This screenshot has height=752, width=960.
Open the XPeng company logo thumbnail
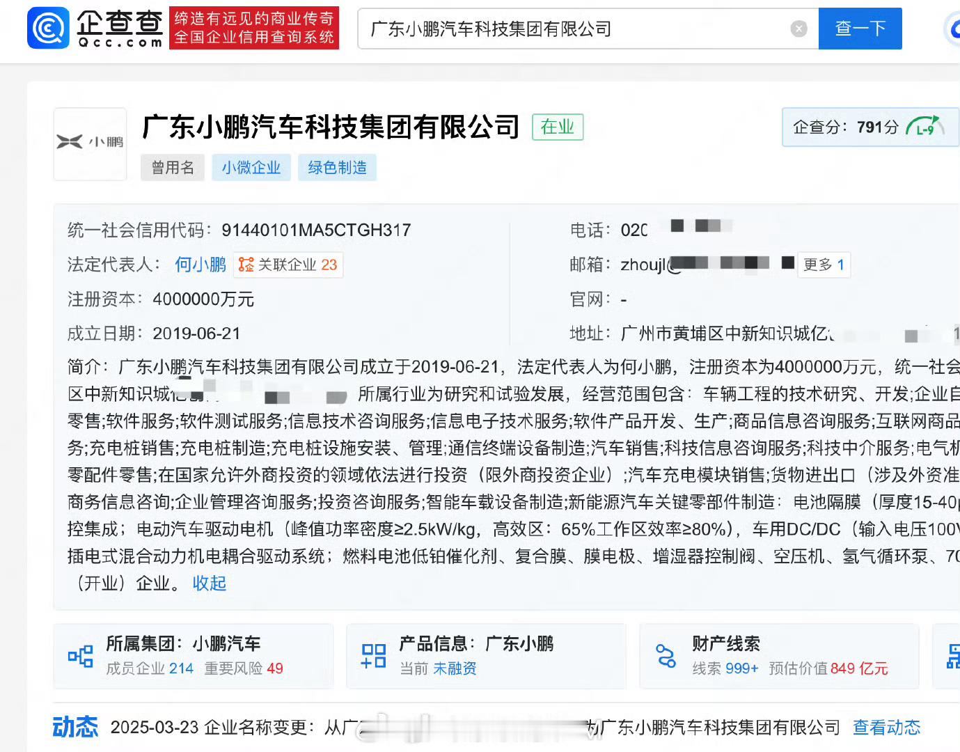pos(91,144)
